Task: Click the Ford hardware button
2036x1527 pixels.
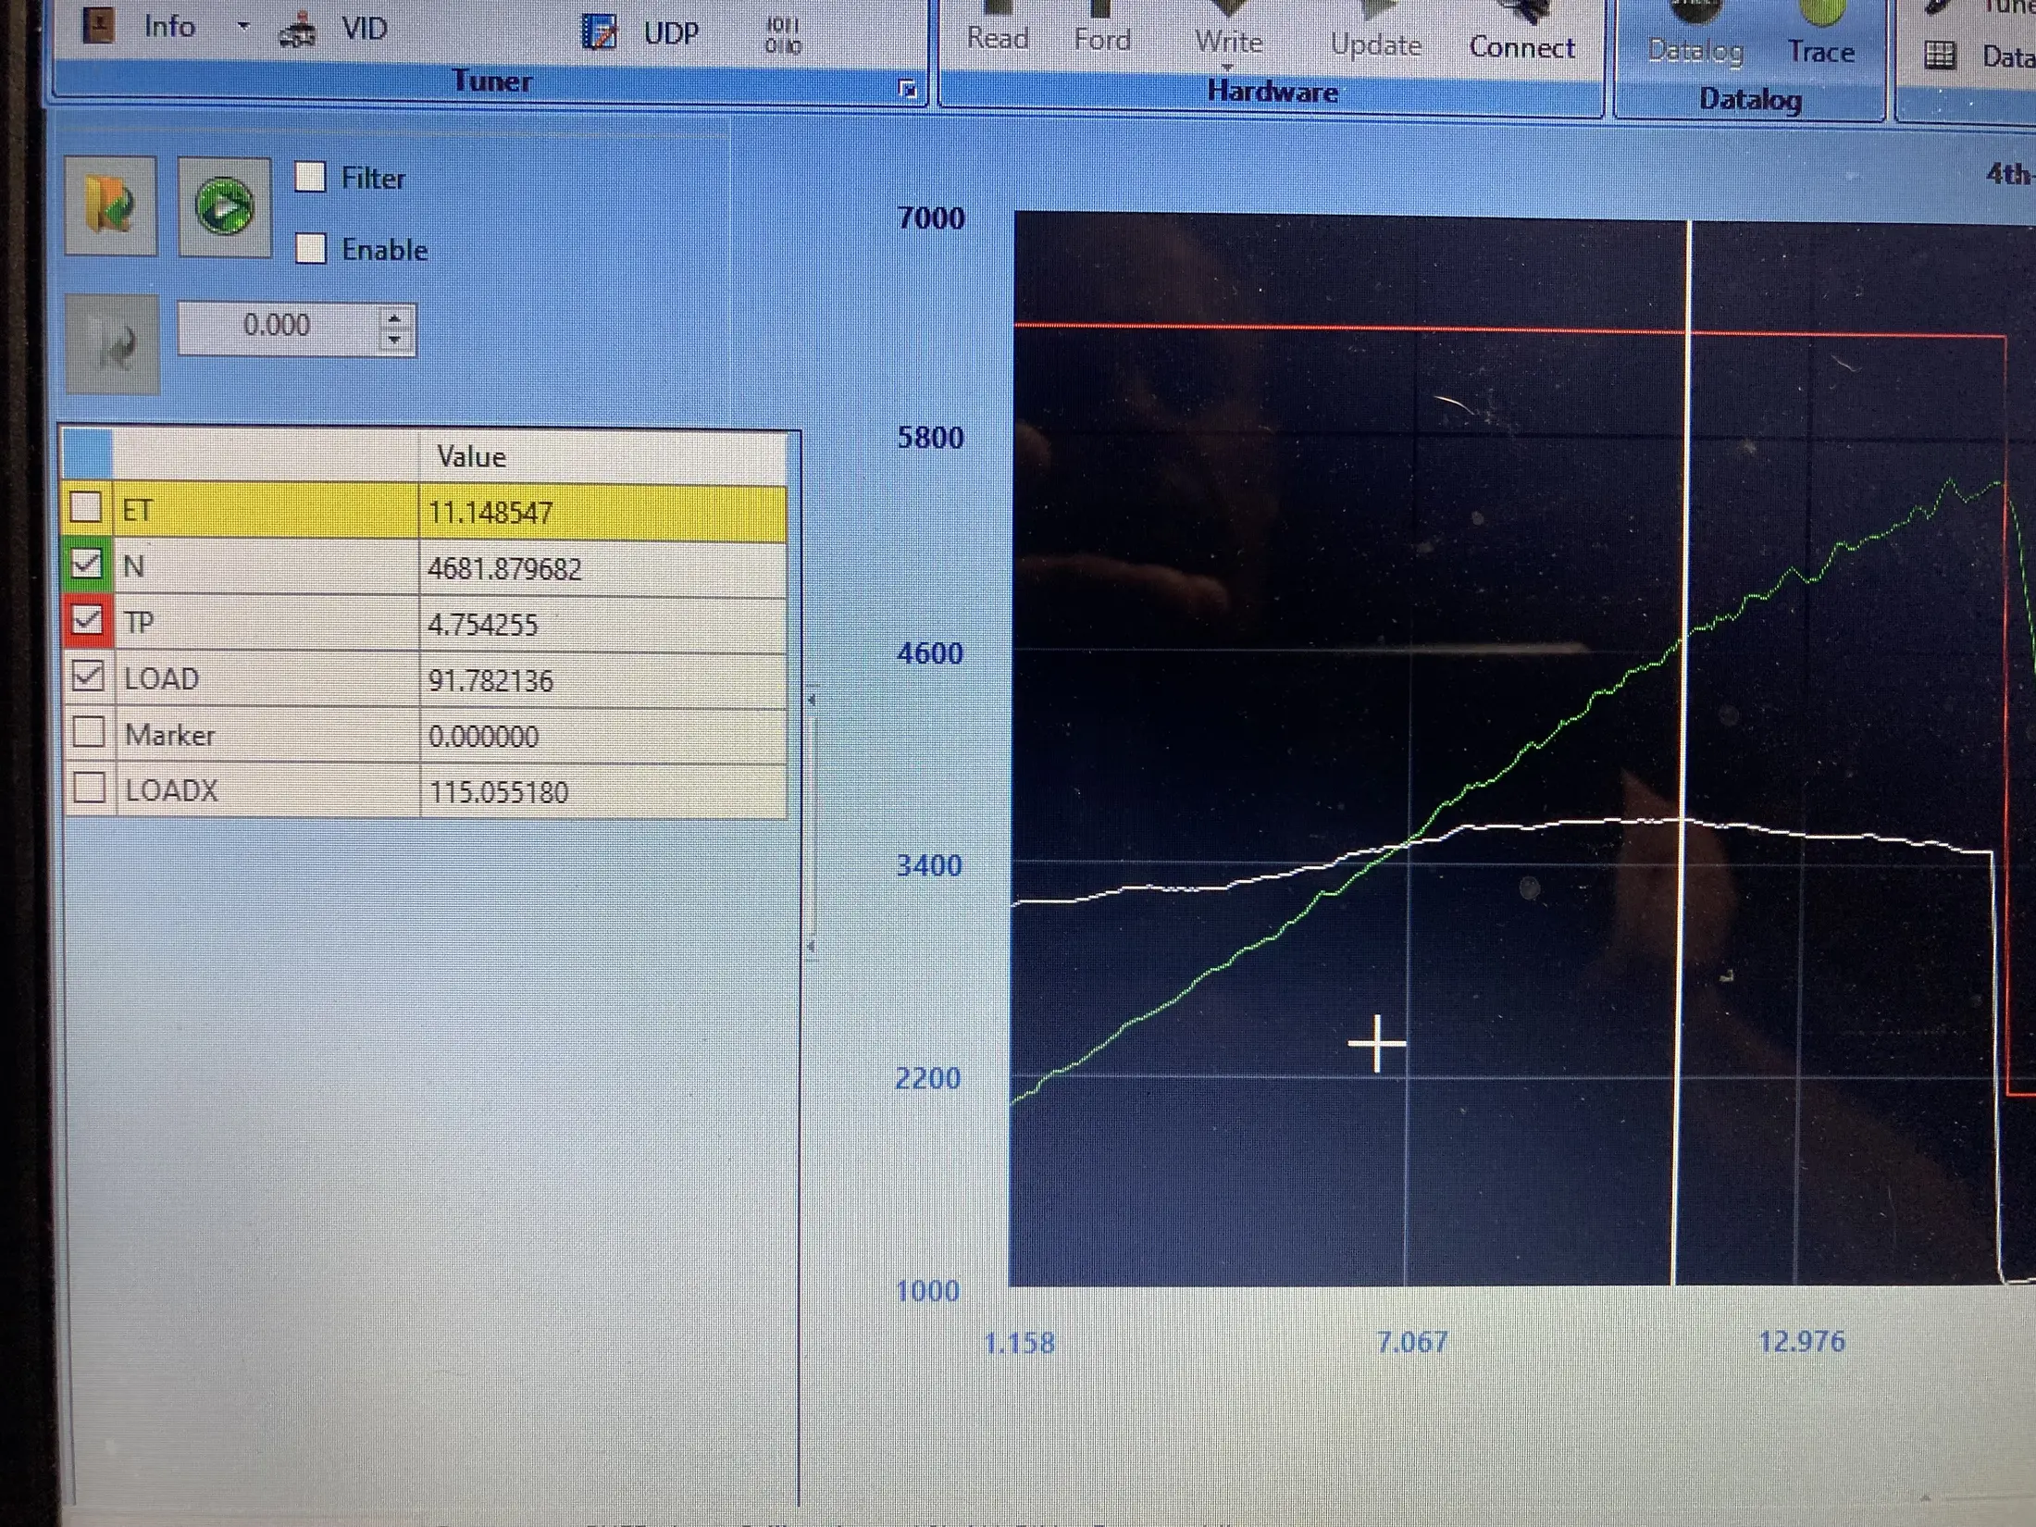Action: click(1102, 30)
